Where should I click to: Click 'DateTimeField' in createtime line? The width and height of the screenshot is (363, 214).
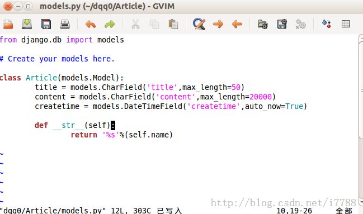[153, 106]
